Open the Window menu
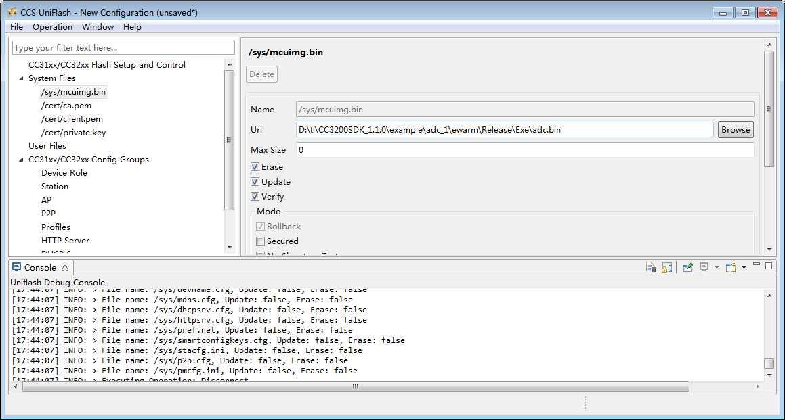The image size is (785, 420). coord(98,27)
